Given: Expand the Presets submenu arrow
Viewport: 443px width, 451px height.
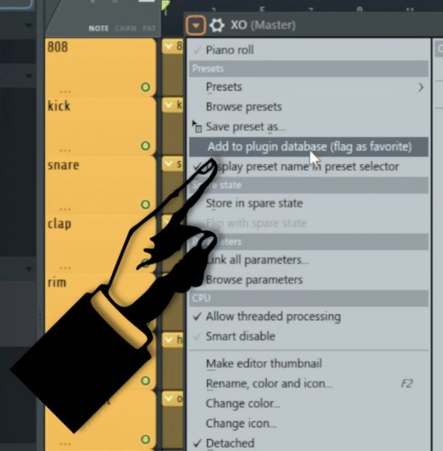Looking at the screenshot, I should tap(421, 87).
